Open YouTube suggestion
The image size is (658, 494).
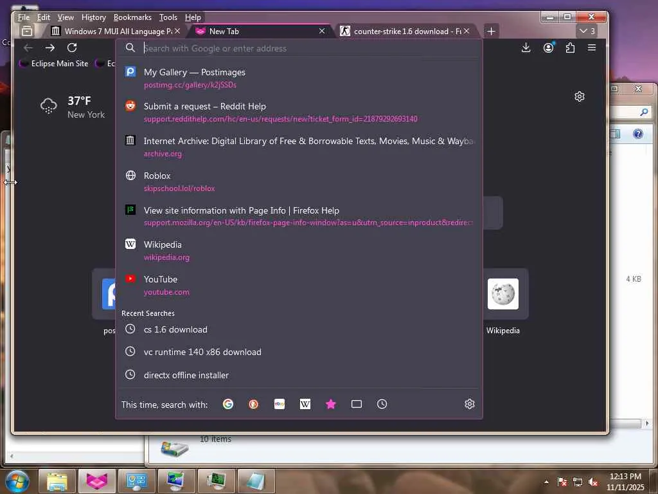pyautogui.click(x=299, y=285)
